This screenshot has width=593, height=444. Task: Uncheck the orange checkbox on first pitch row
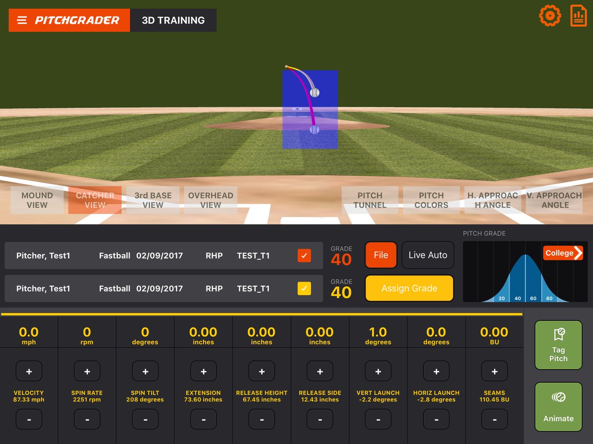tap(304, 256)
